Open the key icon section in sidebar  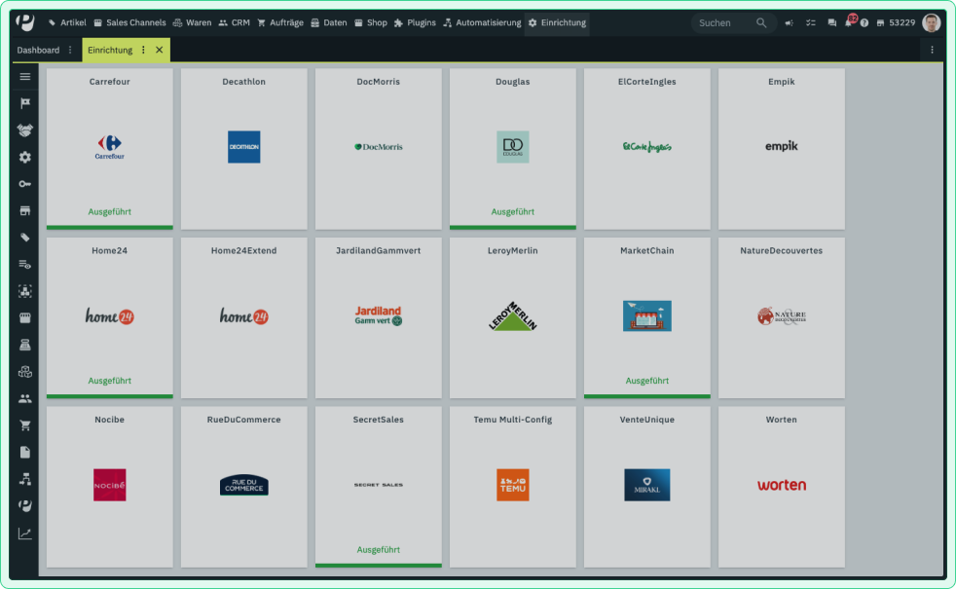(x=25, y=184)
